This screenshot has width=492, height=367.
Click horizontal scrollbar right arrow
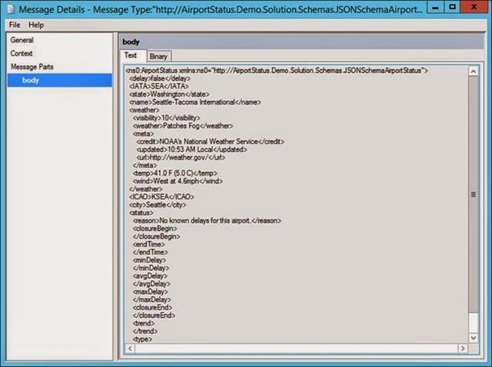point(463,349)
